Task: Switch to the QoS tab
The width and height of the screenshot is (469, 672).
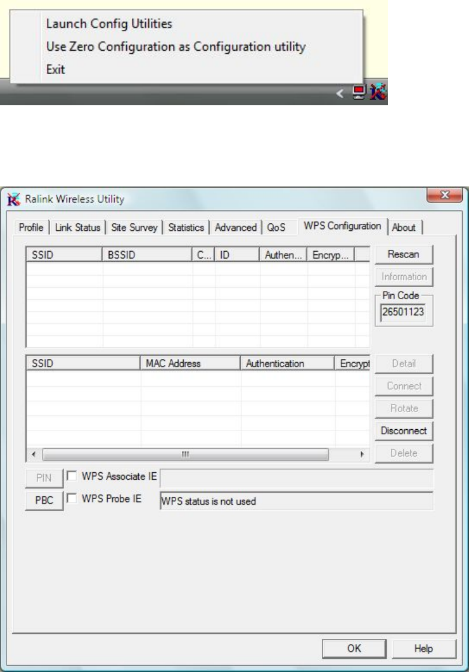Action: coord(276,227)
